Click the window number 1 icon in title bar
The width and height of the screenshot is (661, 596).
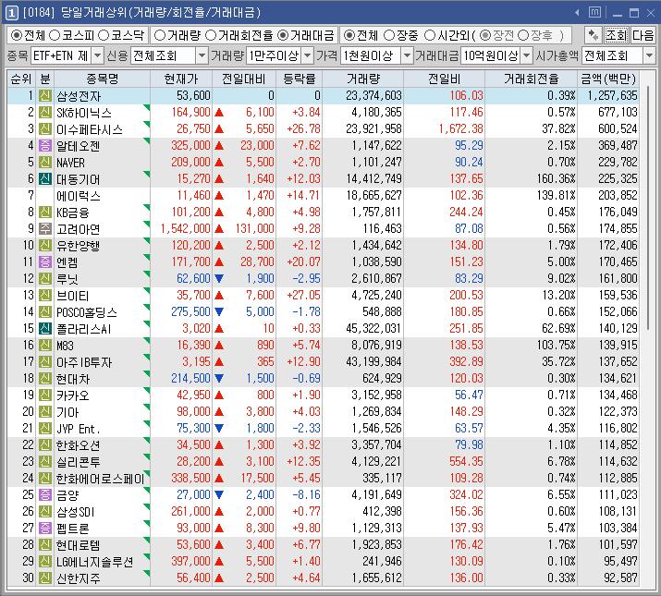[x=11, y=13]
